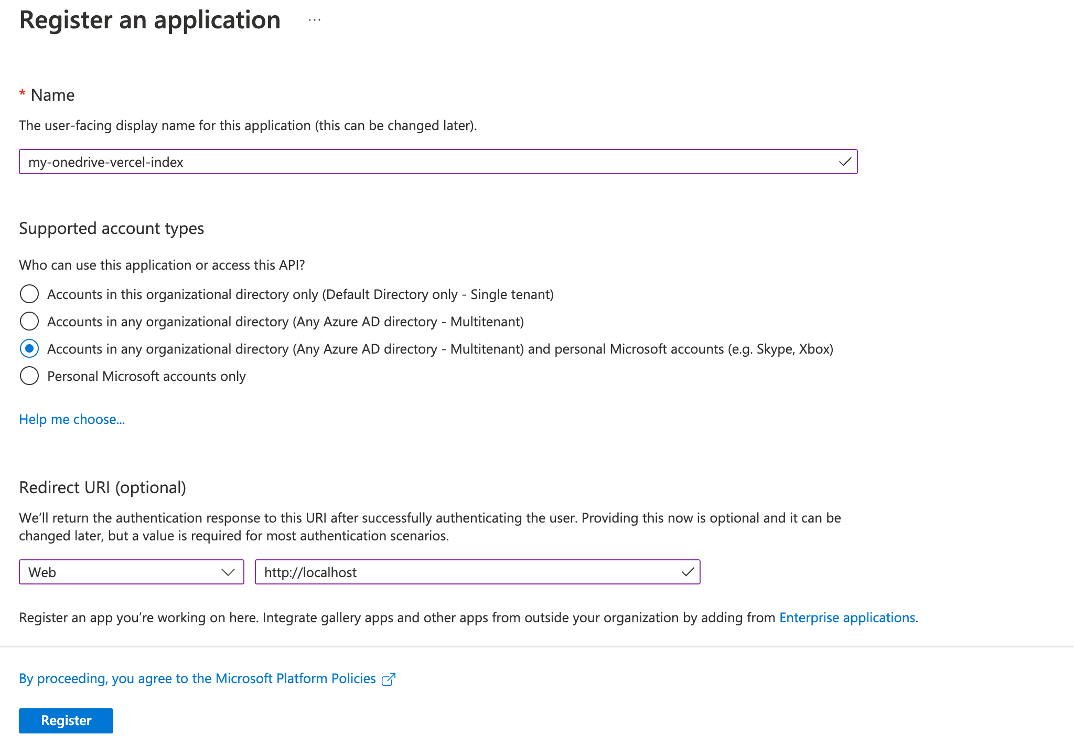This screenshot has width=1074, height=745.
Task: Open the ellipsis menu beside the page title
Action: click(x=314, y=20)
